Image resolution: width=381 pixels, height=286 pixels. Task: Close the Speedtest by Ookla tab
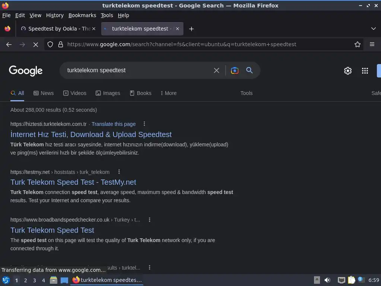(x=94, y=29)
